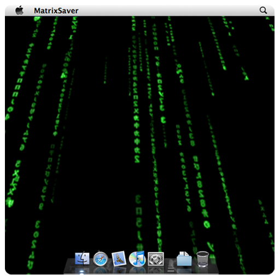Click the empty Dock shelf beside Finder
This screenshot has height=280, width=280.
pos(70,266)
